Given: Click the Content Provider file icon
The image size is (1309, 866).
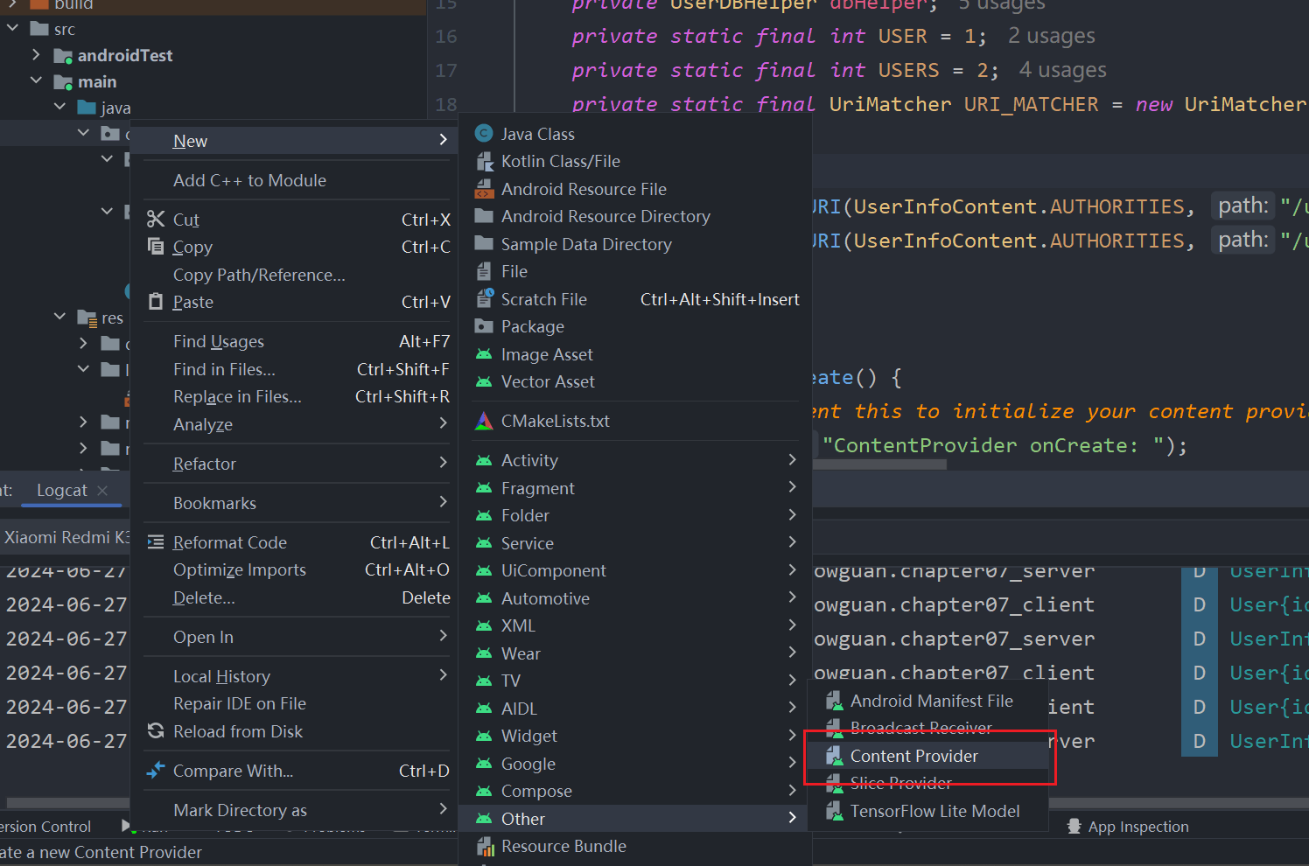Looking at the screenshot, I should [834, 756].
